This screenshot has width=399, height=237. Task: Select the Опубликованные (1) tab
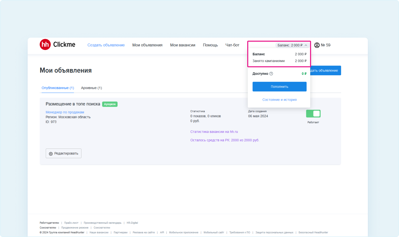coord(58,88)
